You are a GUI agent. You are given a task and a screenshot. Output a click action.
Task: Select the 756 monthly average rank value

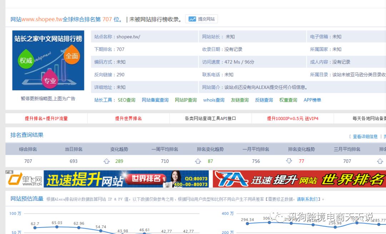click(x=256, y=161)
